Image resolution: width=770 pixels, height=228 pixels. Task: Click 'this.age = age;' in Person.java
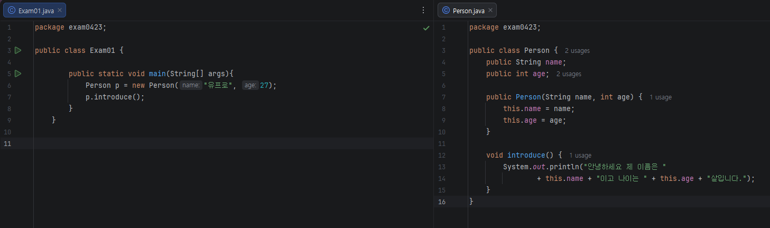pos(534,120)
